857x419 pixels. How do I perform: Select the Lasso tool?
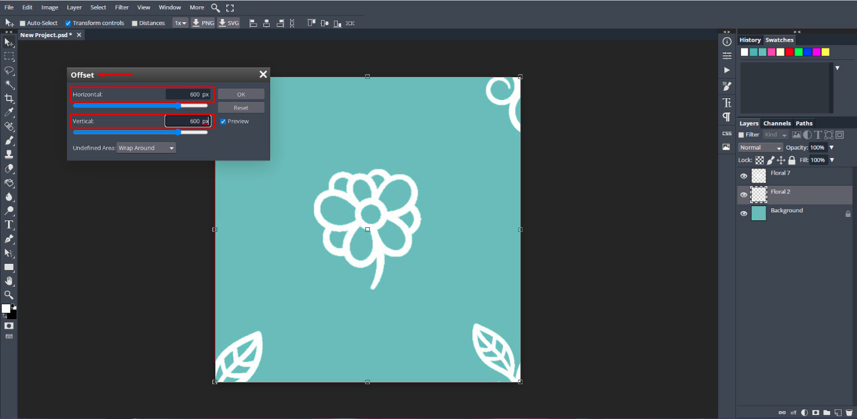pyautogui.click(x=9, y=70)
